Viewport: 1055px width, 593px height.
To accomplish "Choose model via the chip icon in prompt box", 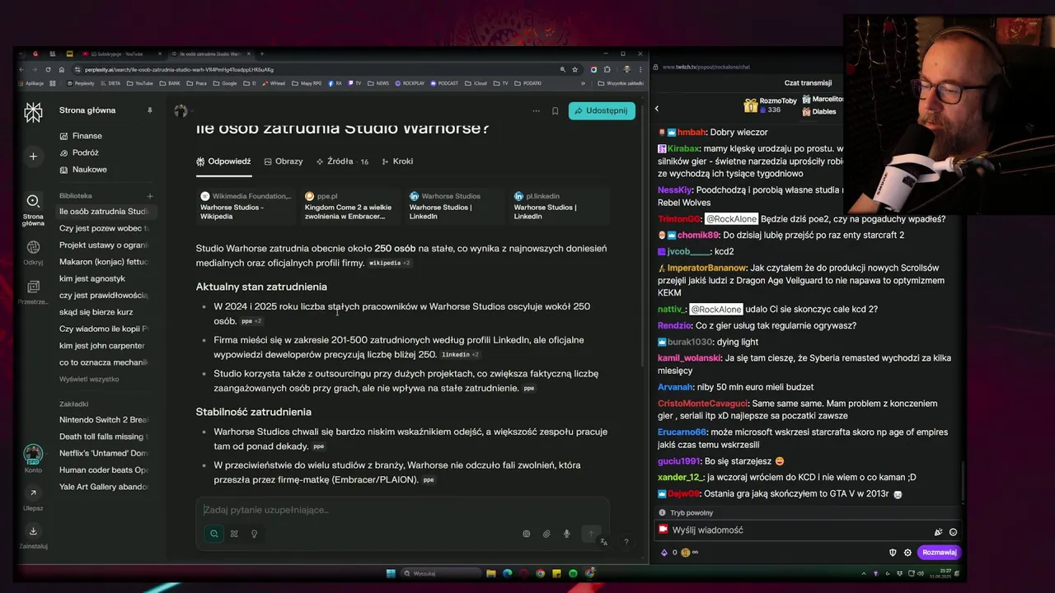I will coord(526,534).
